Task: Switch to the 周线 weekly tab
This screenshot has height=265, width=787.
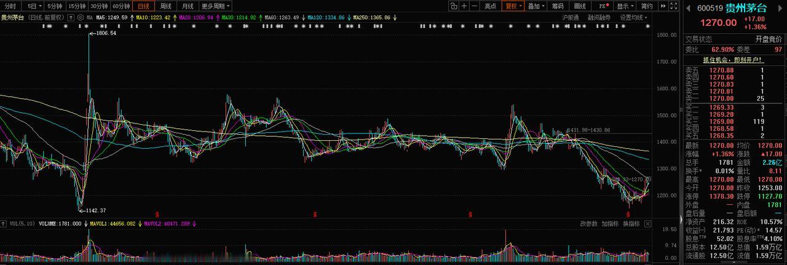Action: 165,6
